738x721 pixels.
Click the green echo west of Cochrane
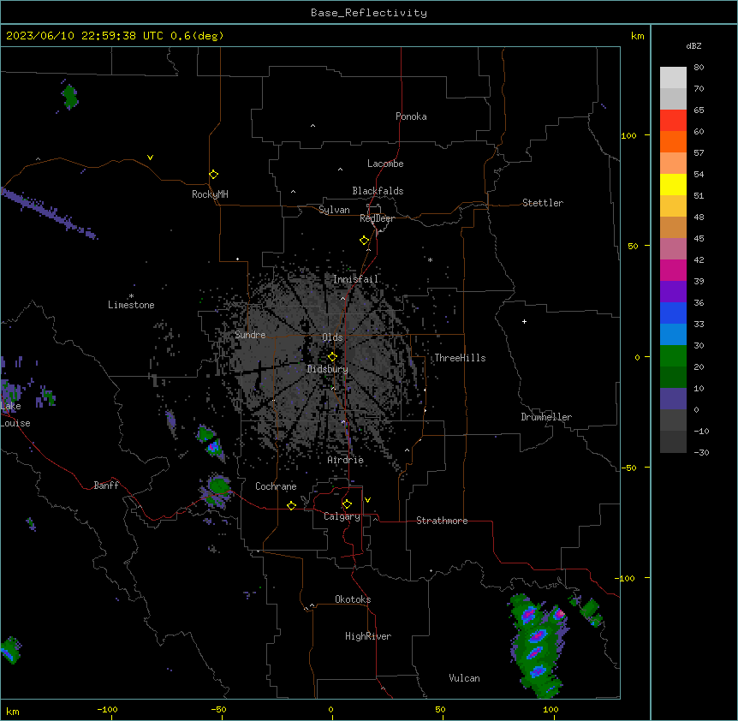pos(217,491)
